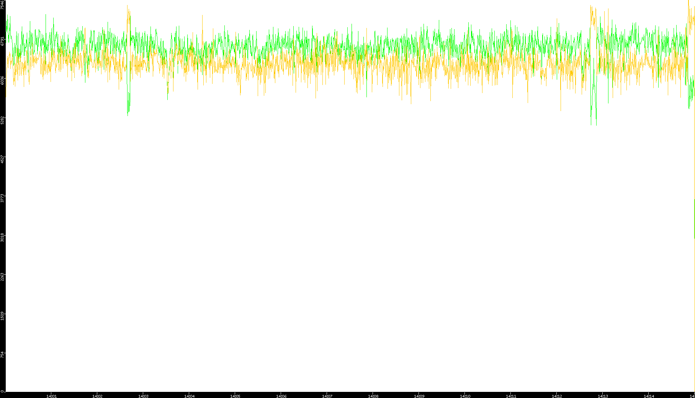This screenshot has height=398, width=695.
Task: Select the 14:09 time axis marker
Action: click(x=419, y=396)
